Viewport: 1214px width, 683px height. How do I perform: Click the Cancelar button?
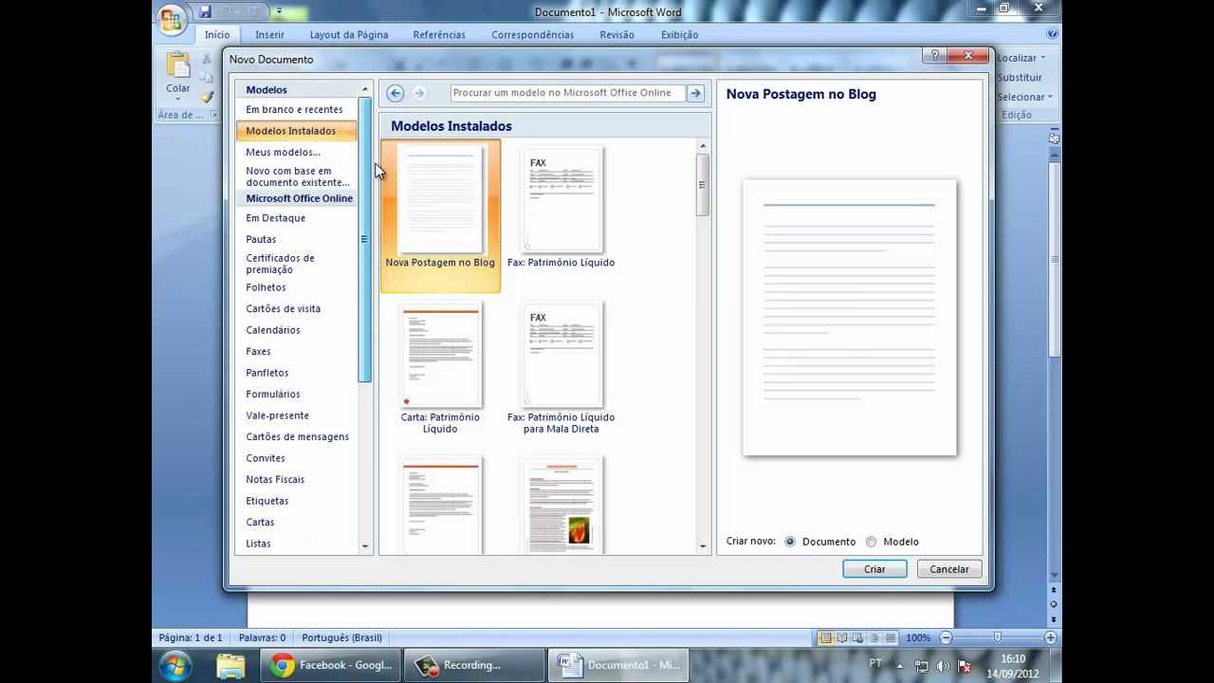point(949,569)
